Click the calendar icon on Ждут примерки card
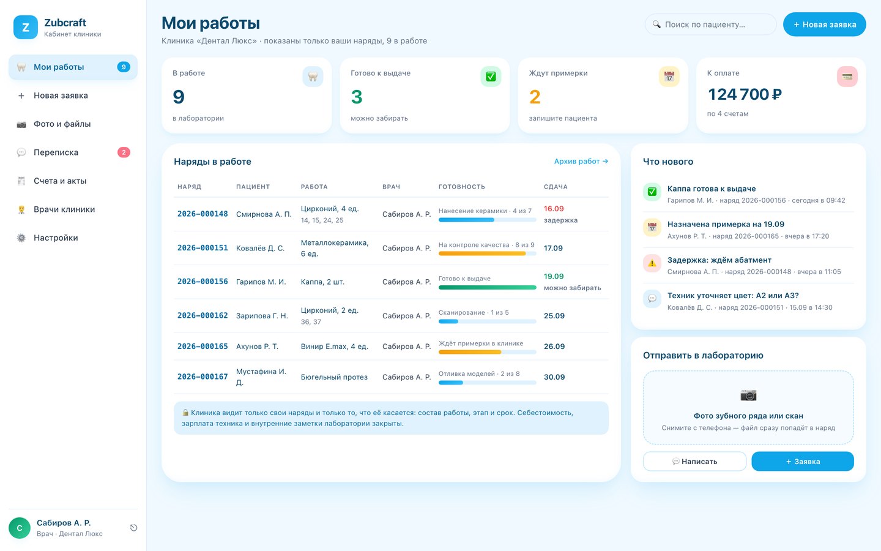This screenshot has height=551, width=881. (x=669, y=77)
